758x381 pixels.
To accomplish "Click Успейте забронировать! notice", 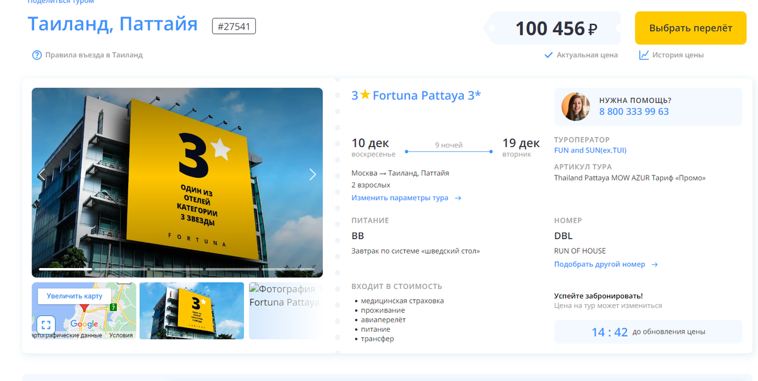I will (x=598, y=295).
